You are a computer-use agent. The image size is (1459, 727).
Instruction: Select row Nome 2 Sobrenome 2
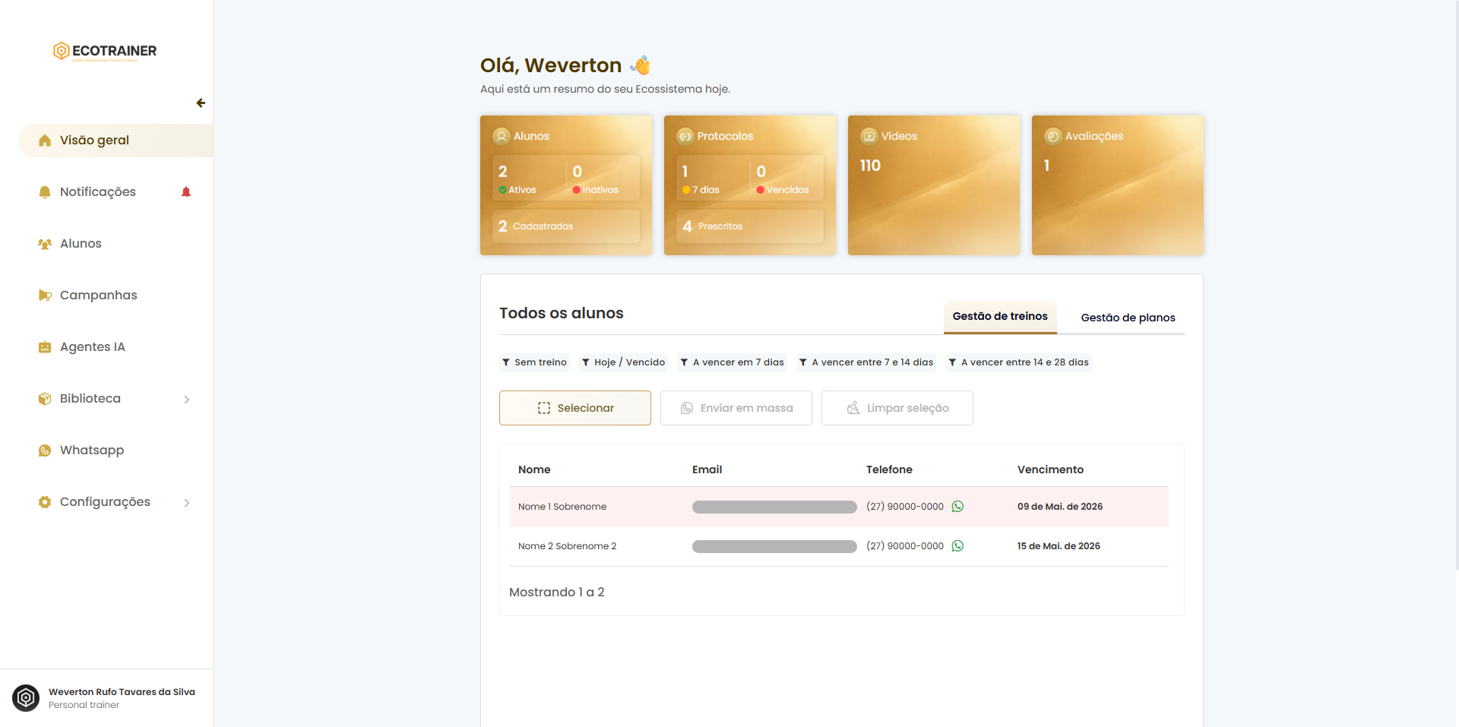(x=839, y=546)
